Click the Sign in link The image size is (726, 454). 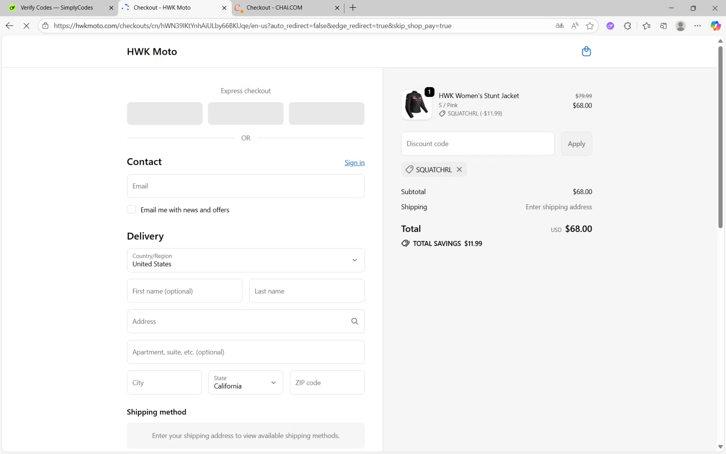[x=355, y=163]
